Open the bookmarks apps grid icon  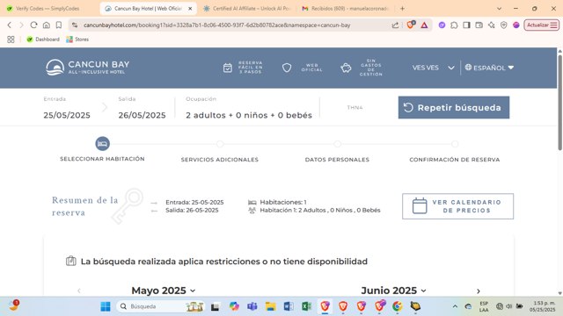(x=11, y=39)
